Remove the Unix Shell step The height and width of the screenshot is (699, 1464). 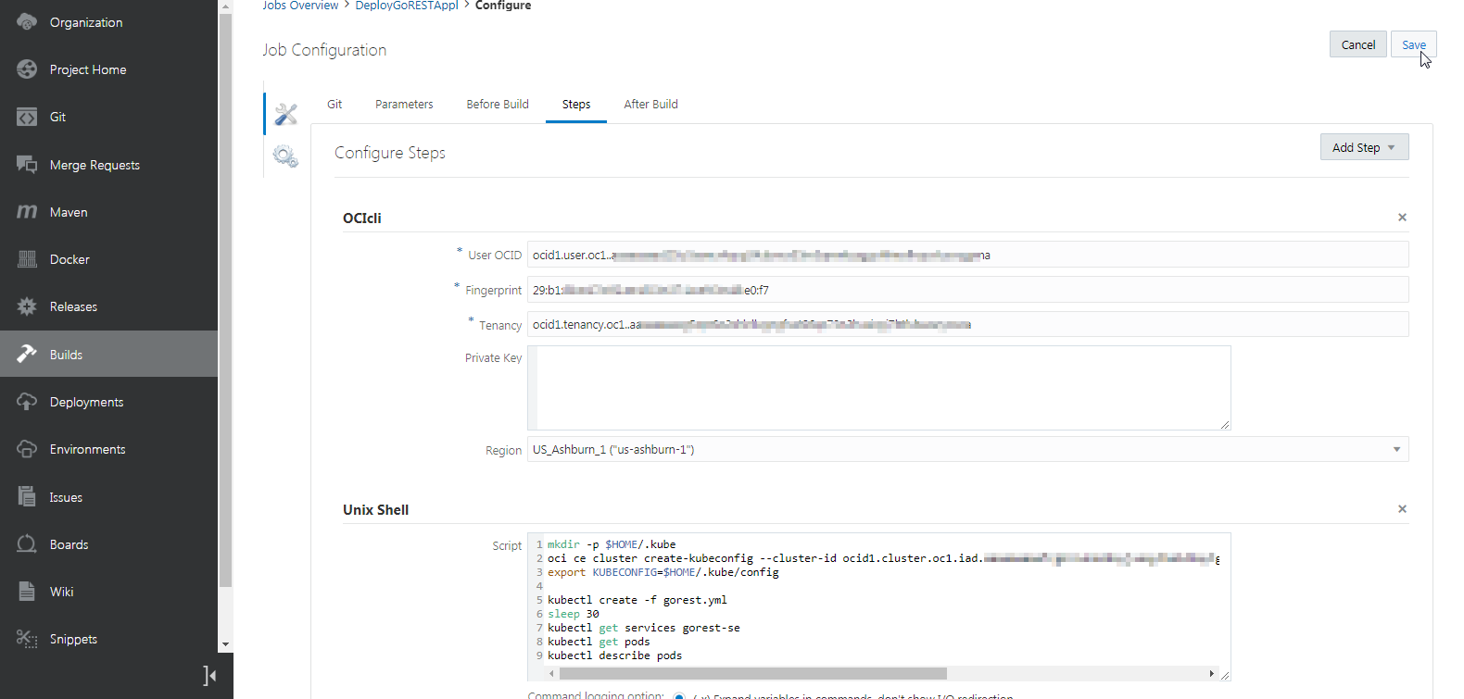(1402, 509)
